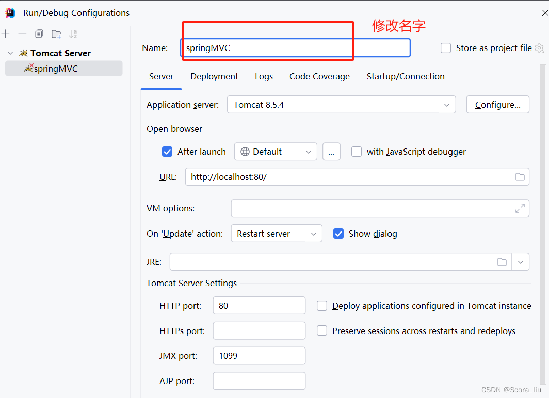The image size is (549, 398).
Task: Click the HTTPs port input field
Action: tap(259, 331)
